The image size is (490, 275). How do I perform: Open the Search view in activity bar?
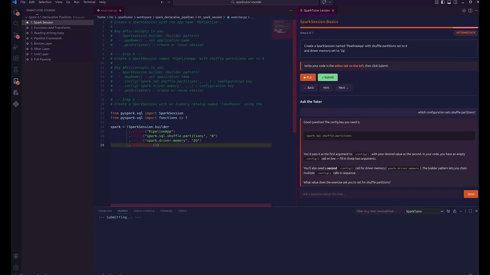click(16, 24)
